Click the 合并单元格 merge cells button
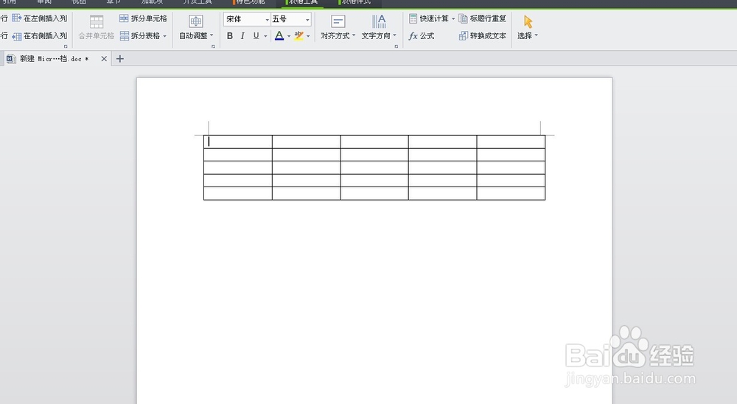Image resolution: width=737 pixels, height=404 pixels. pos(97,28)
